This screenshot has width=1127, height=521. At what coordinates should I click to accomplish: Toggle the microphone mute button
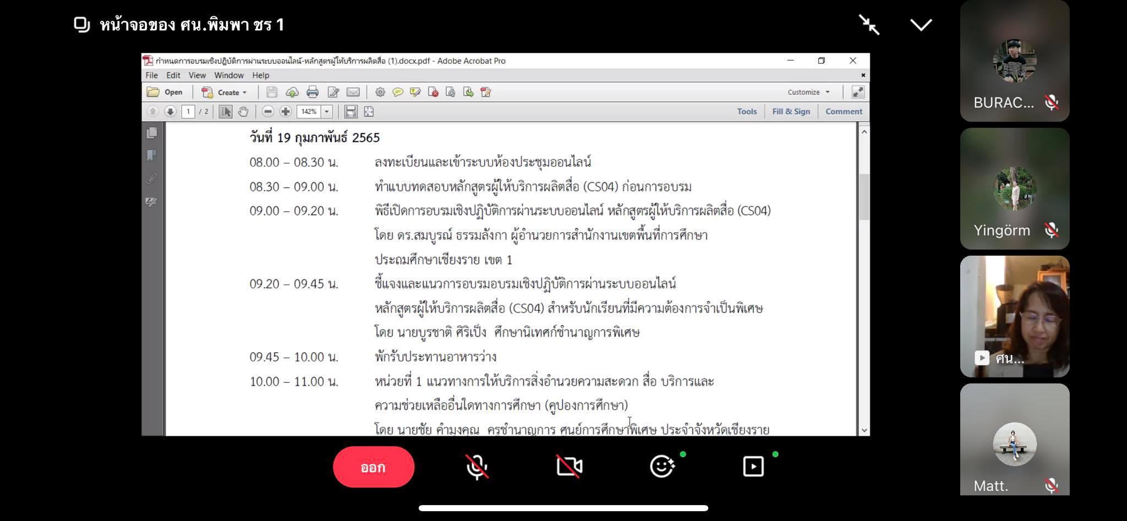(x=477, y=467)
